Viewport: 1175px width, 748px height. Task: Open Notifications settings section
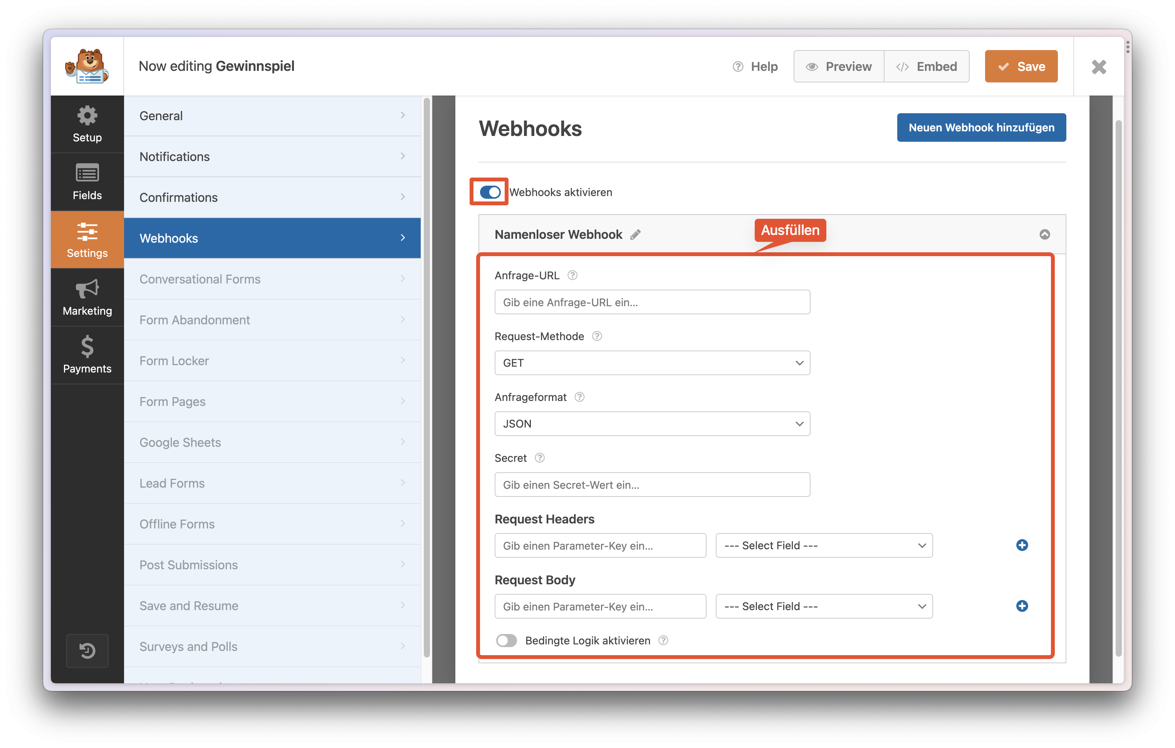click(x=272, y=157)
